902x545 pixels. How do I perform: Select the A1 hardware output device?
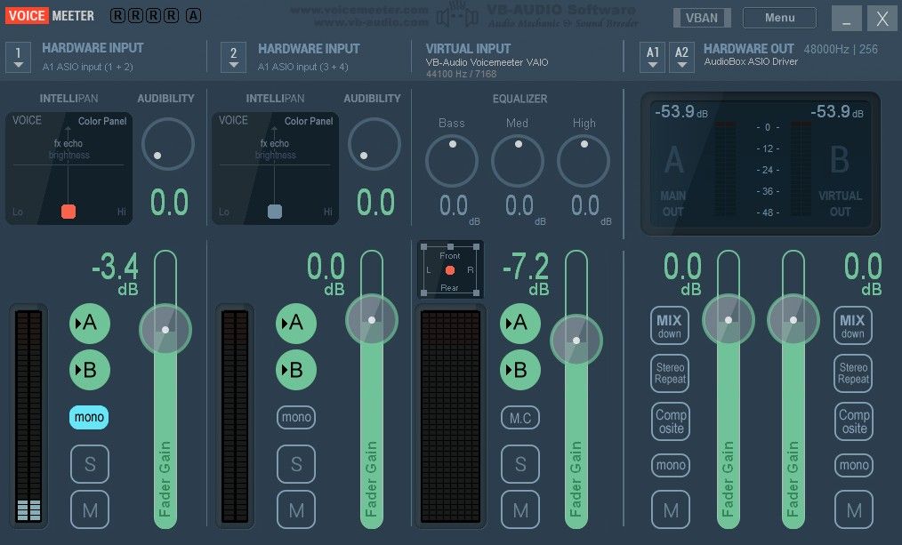[x=652, y=58]
